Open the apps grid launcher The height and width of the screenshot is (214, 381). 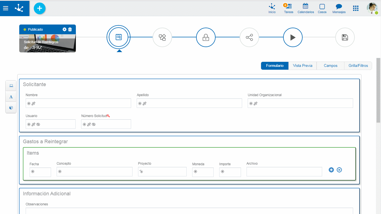pyautogui.click(x=356, y=8)
